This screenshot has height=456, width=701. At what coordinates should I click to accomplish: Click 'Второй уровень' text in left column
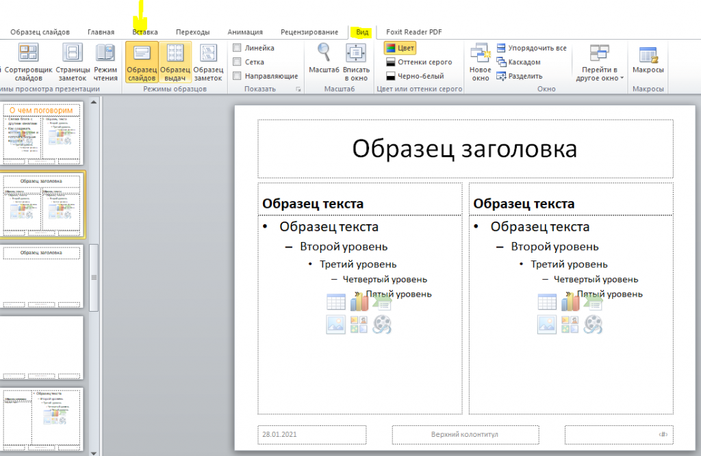pos(344,247)
